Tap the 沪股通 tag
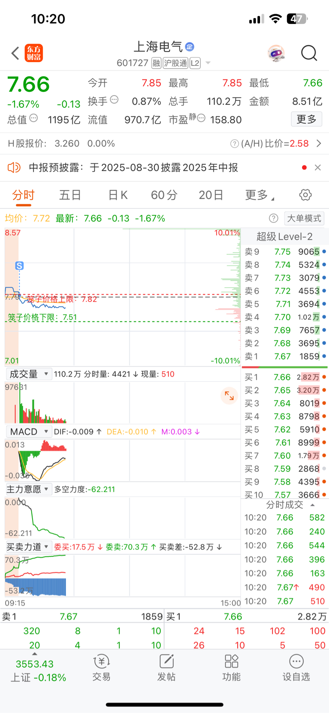The height and width of the screenshot is (713, 329). coord(176,63)
